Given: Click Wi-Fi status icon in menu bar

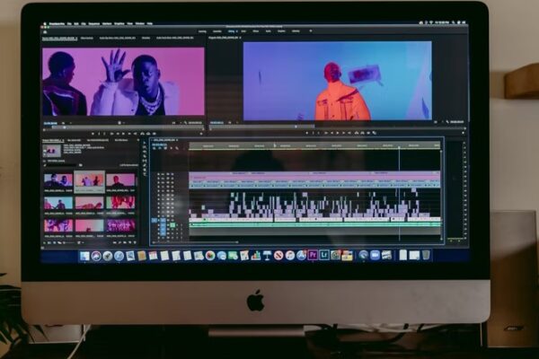Looking at the screenshot, I should (x=431, y=22).
